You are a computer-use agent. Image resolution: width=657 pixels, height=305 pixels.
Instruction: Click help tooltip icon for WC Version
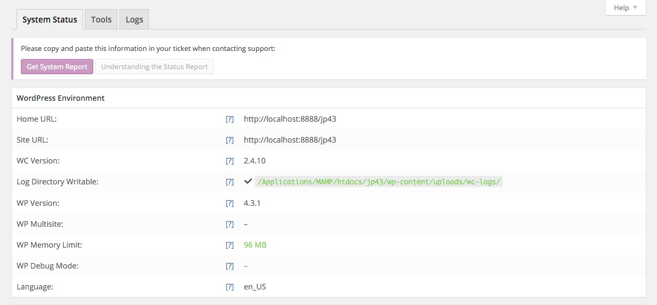click(x=229, y=161)
